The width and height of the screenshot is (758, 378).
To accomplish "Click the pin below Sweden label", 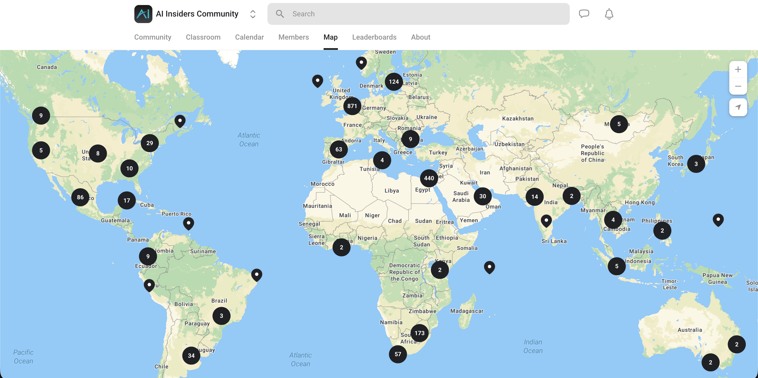I will (361, 63).
